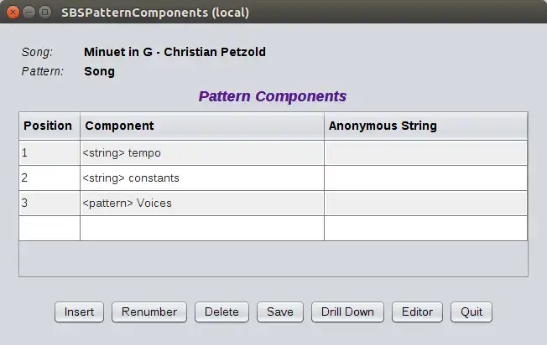Click Anonymous String cell for tempo row
Screen dimensions: 547x345
pos(425,153)
